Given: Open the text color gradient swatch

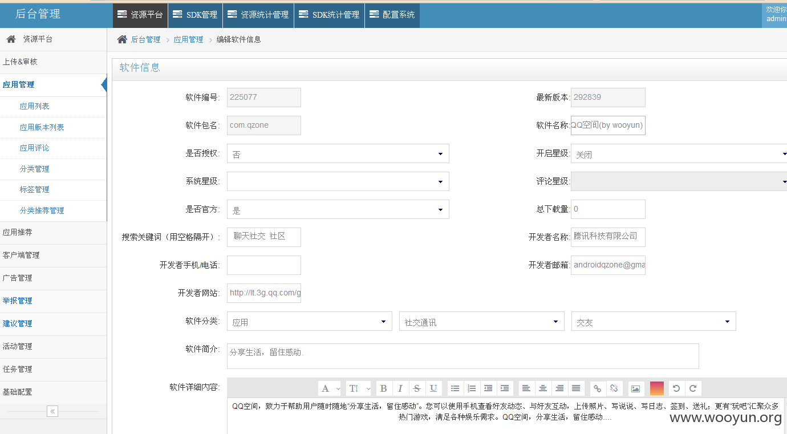Looking at the screenshot, I should coord(657,388).
